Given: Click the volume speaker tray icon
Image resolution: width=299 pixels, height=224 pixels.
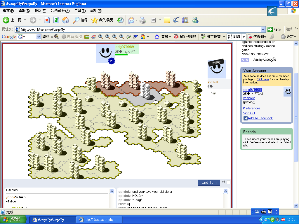Looking at the screenshot, I should pos(277,220).
